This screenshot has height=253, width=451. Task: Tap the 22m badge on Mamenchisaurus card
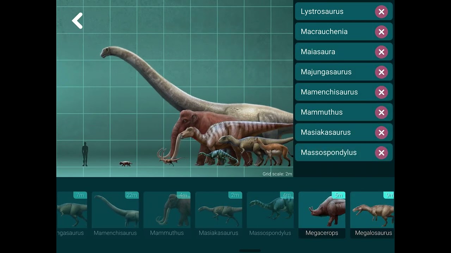tap(132, 195)
